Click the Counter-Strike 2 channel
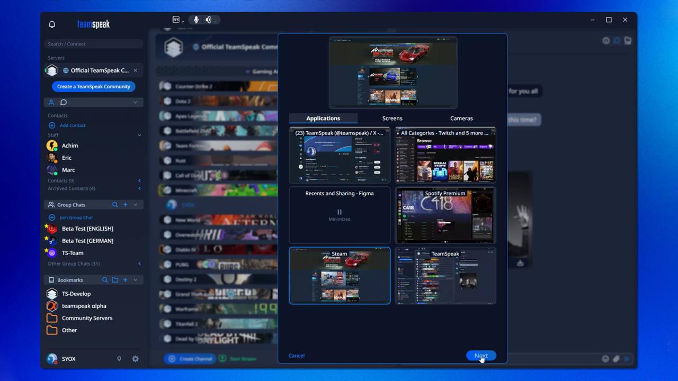The image size is (678, 381). tap(218, 86)
